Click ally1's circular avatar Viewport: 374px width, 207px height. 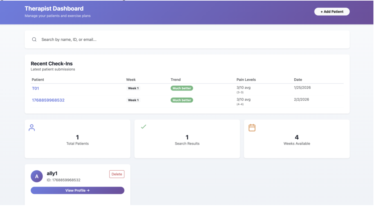37,176
